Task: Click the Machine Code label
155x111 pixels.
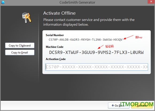Action: tap(55, 47)
